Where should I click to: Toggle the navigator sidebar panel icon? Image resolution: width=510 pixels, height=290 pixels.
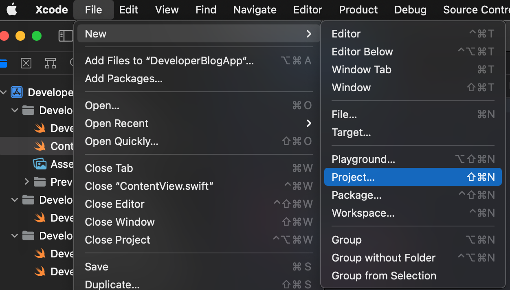coord(66,36)
